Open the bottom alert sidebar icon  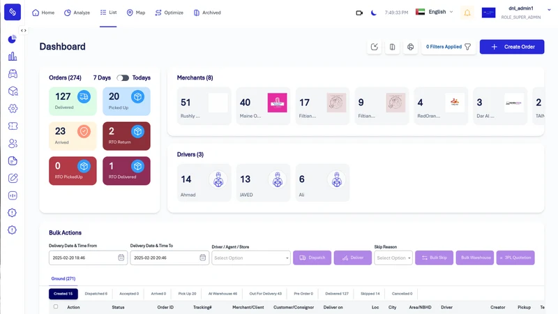click(12, 230)
